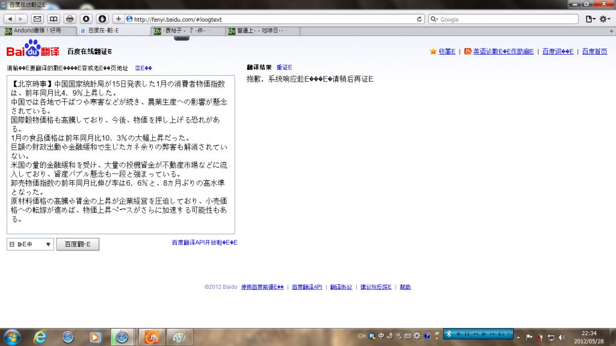The height and width of the screenshot is (346, 616).
Task: Open the Windows Start menu
Action: point(12,337)
